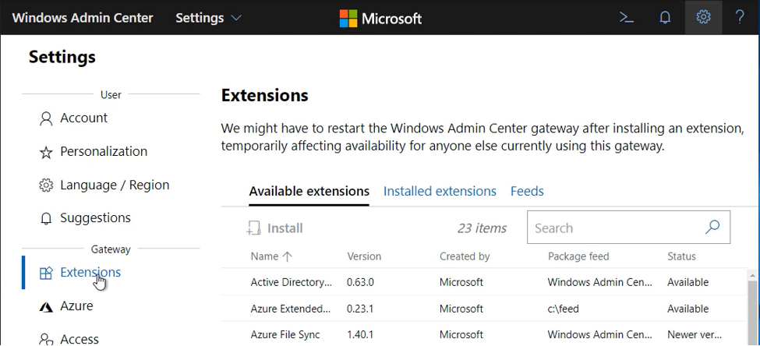Switch to Installed extensions tab
This screenshot has width=760, height=346.
point(440,191)
